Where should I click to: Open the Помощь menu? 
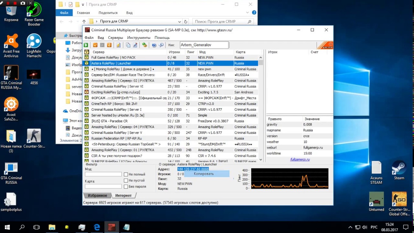(x=162, y=38)
